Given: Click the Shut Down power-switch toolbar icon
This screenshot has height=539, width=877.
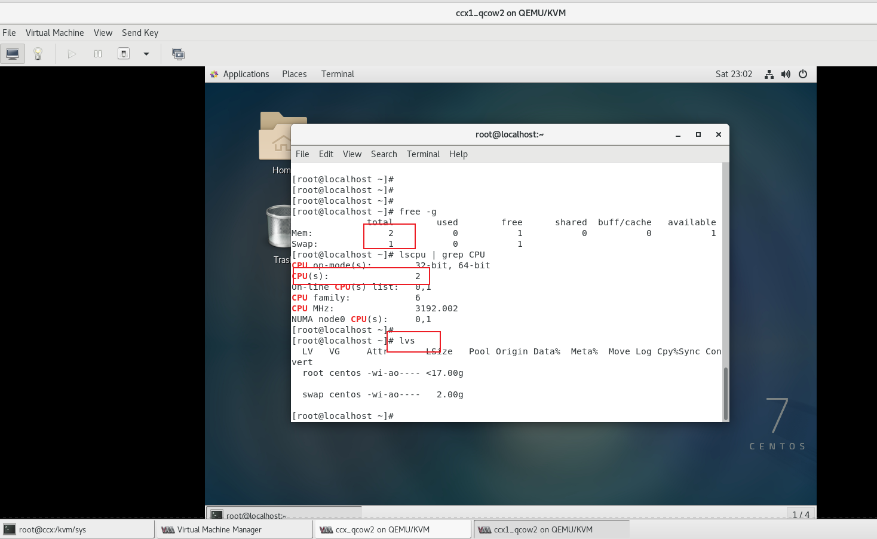Looking at the screenshot, I should point(123,53).
